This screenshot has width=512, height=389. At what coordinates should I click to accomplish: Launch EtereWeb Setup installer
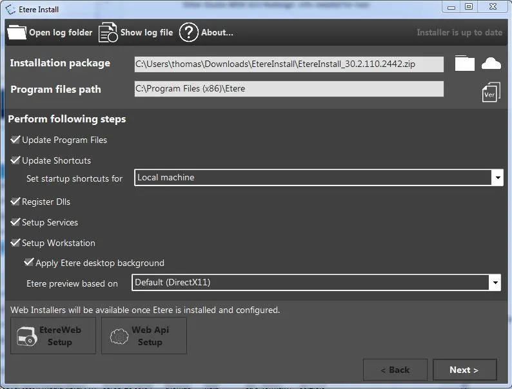point(53,336)
